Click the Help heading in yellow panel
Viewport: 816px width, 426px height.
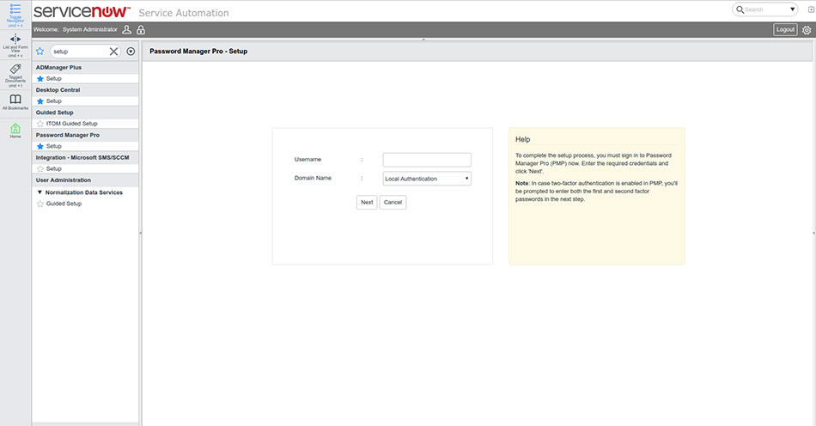coord(522,139)
